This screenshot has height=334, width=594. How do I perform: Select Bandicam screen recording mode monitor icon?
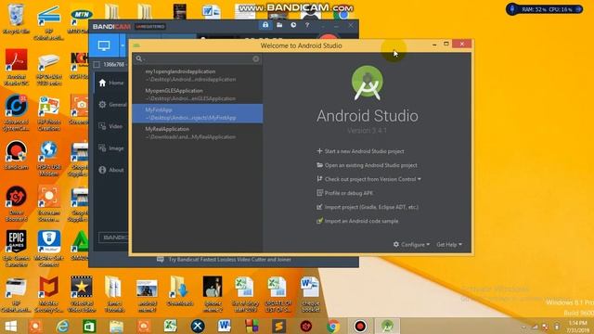click(x=104, y=45)
